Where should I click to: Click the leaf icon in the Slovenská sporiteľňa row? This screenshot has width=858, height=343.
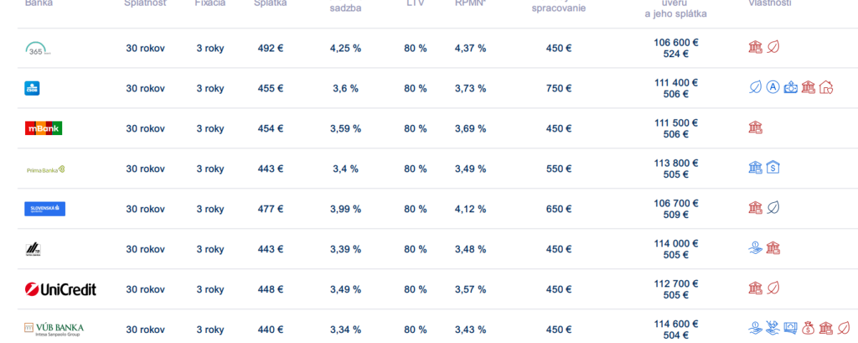(773, 207)
